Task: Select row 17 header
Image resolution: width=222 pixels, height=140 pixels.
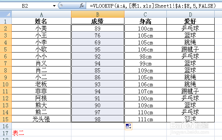Action: 6,133
